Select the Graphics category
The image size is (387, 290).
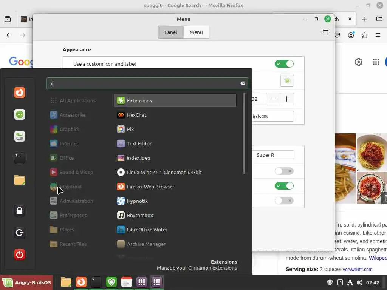click(65, 129)
